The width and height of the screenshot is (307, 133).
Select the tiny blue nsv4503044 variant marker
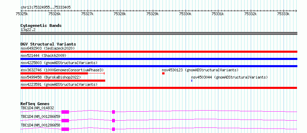click(192, 81)
